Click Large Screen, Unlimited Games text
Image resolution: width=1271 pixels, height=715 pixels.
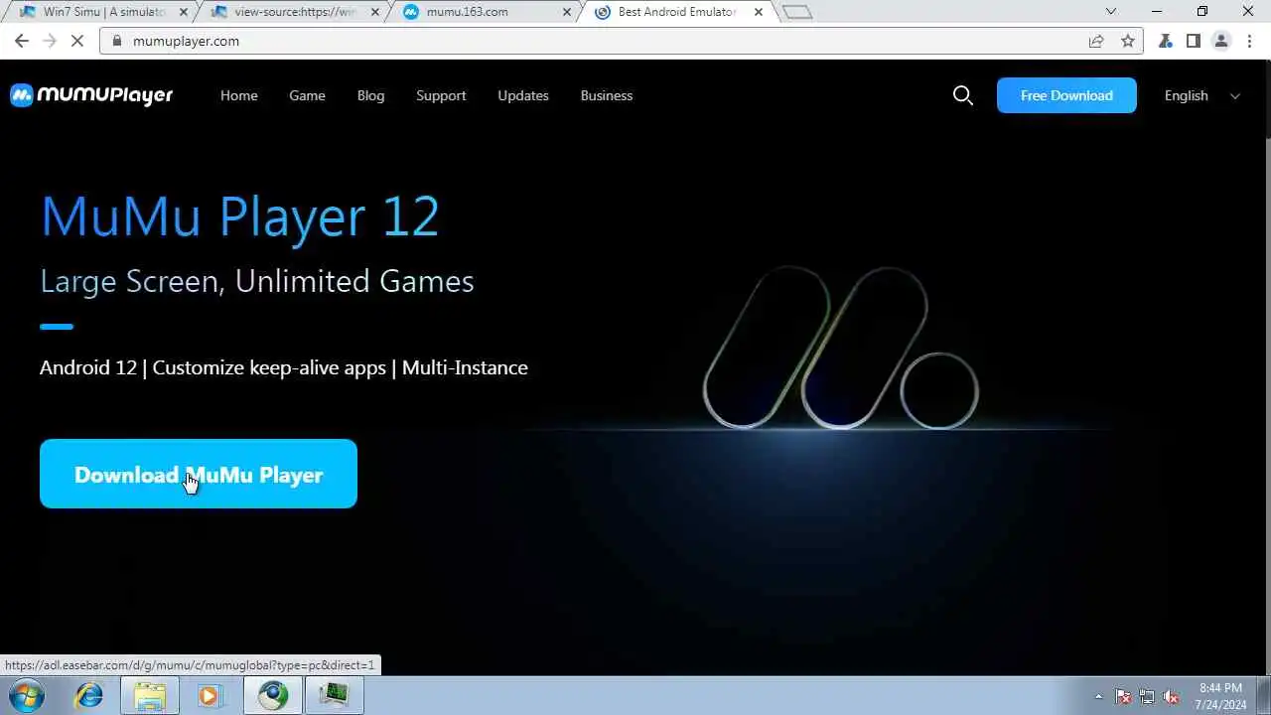pyautogui.click(x=257, y=281)
